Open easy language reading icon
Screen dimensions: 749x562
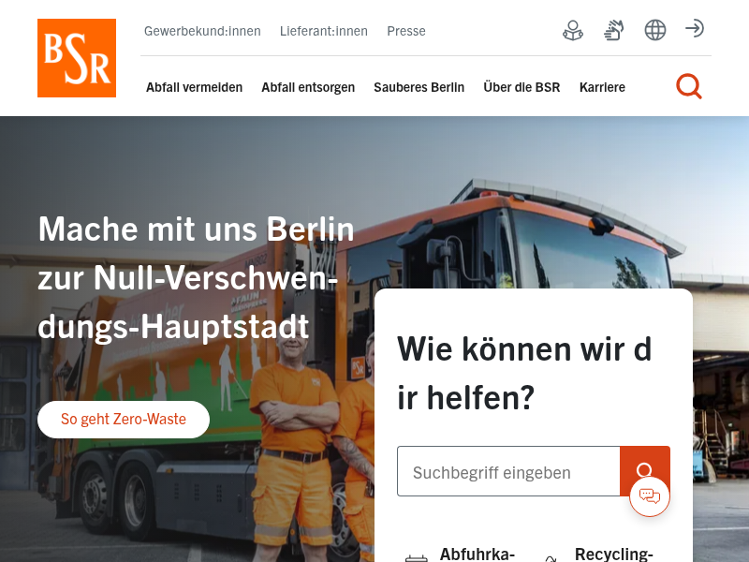tap(573, 31)
